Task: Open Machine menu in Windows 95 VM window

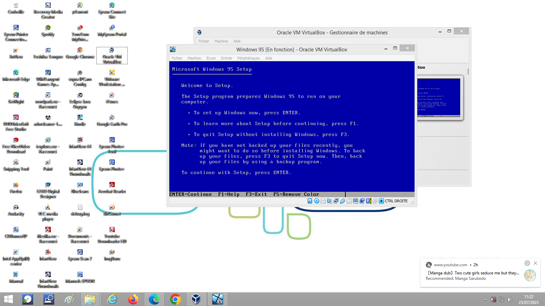Action: coord(194,58)
